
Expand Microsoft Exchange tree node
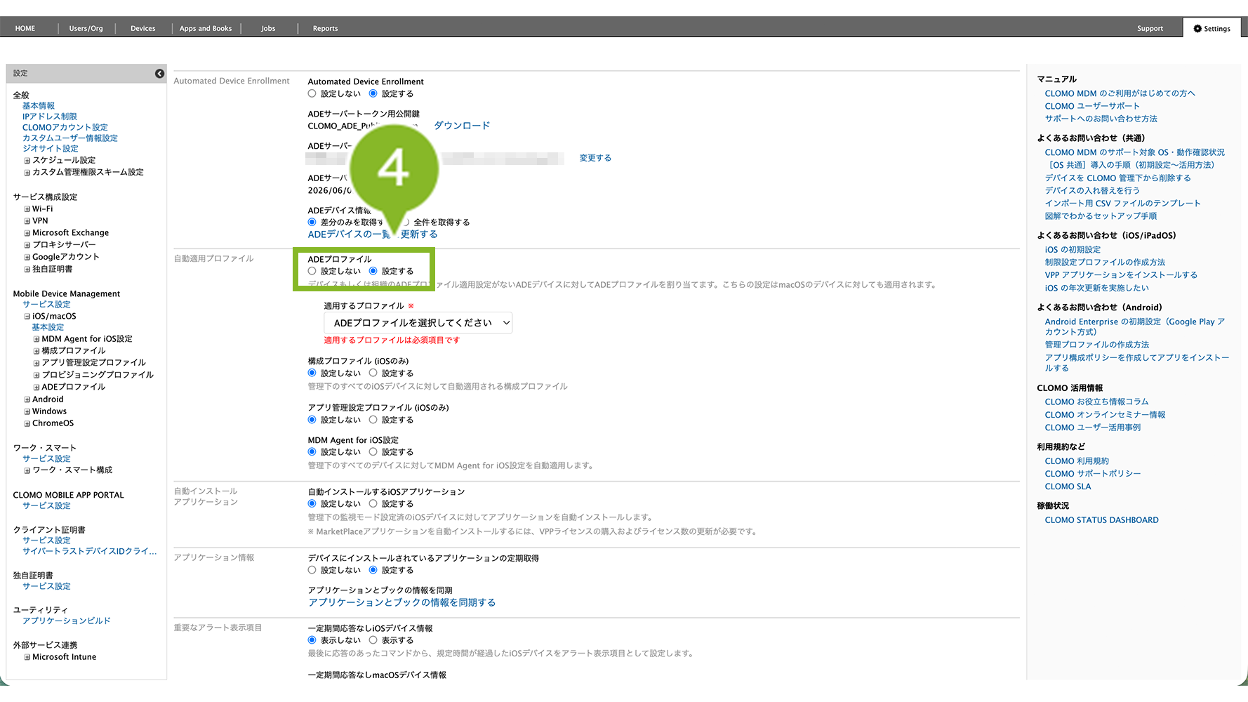(27, 233)
